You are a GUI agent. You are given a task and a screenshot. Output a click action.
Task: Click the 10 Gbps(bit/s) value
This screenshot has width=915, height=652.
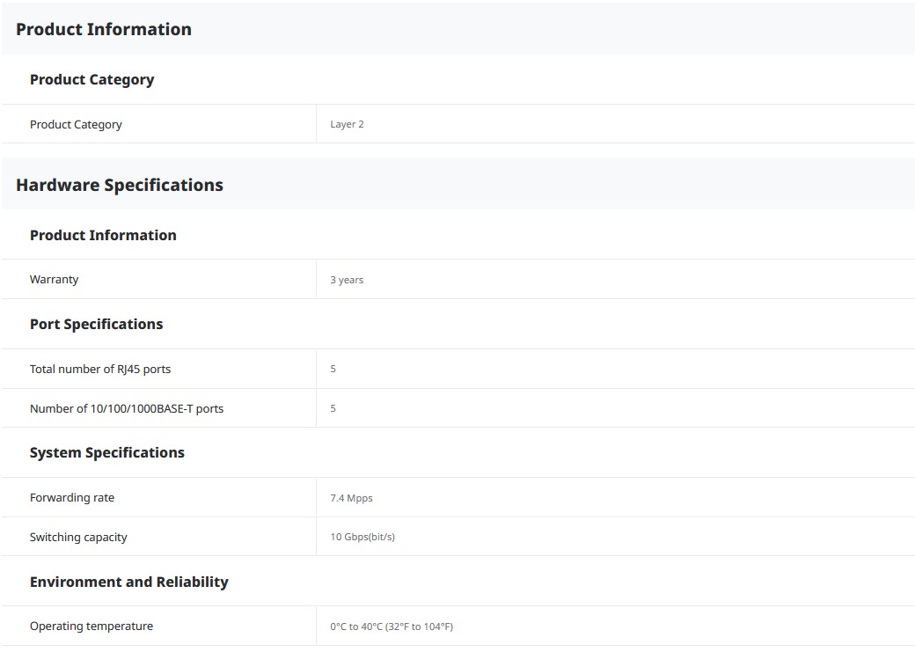tap(362, 537)
